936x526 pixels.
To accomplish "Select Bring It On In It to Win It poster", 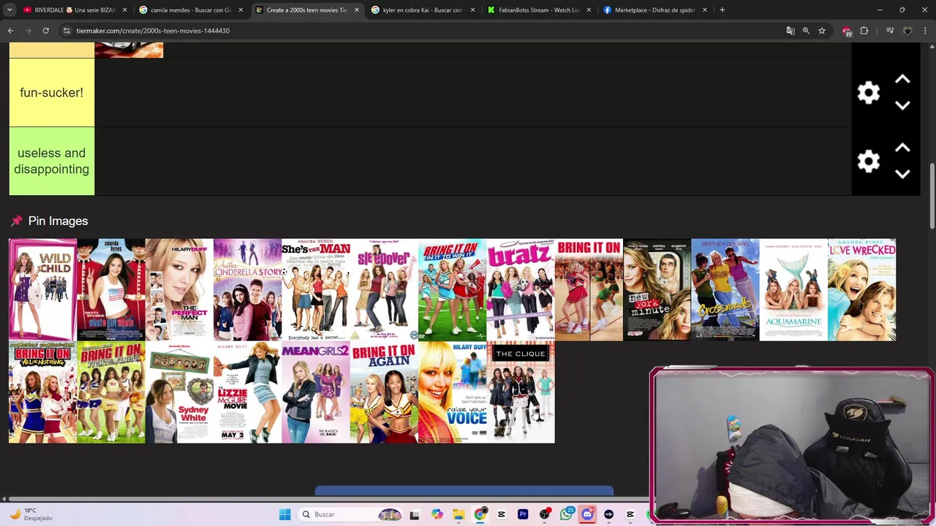I will point(452,289).
